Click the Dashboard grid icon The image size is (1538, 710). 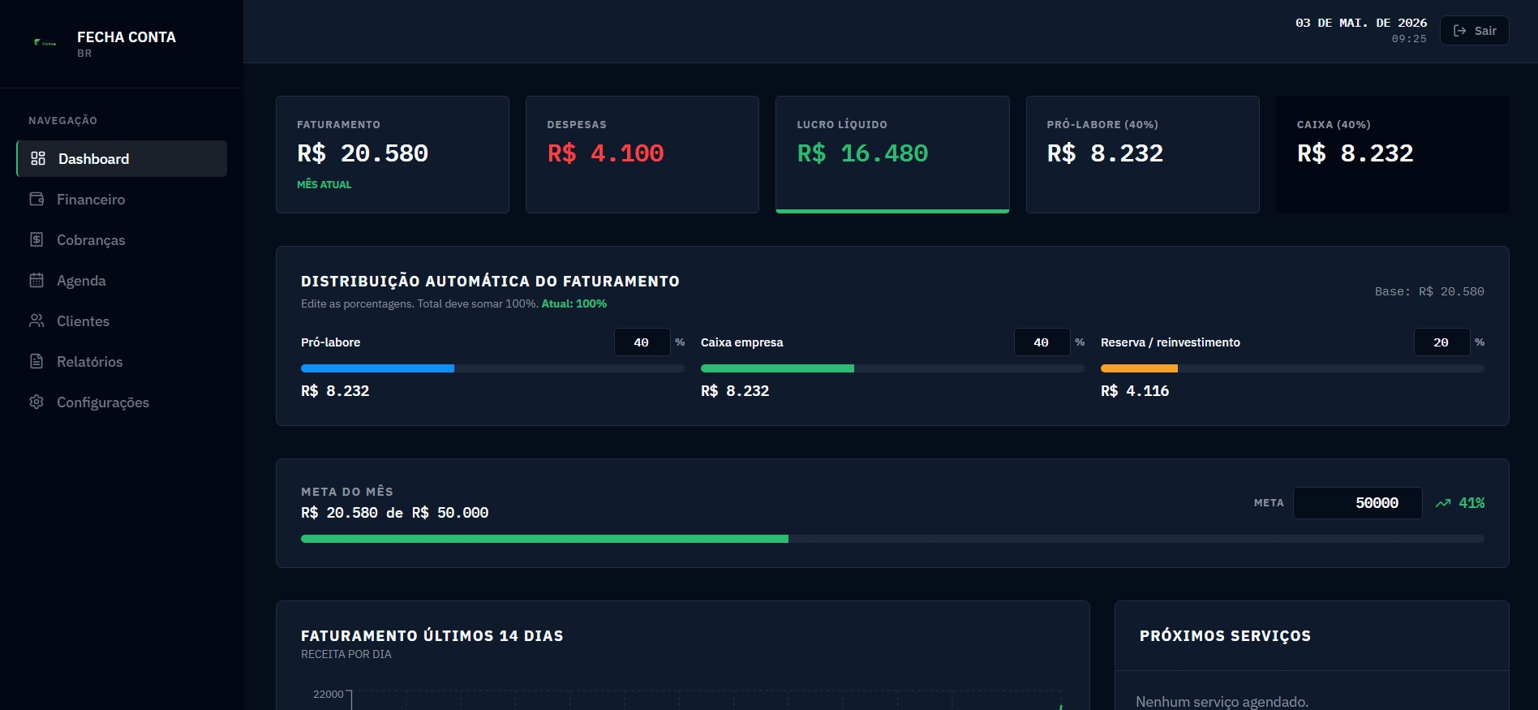38,158
